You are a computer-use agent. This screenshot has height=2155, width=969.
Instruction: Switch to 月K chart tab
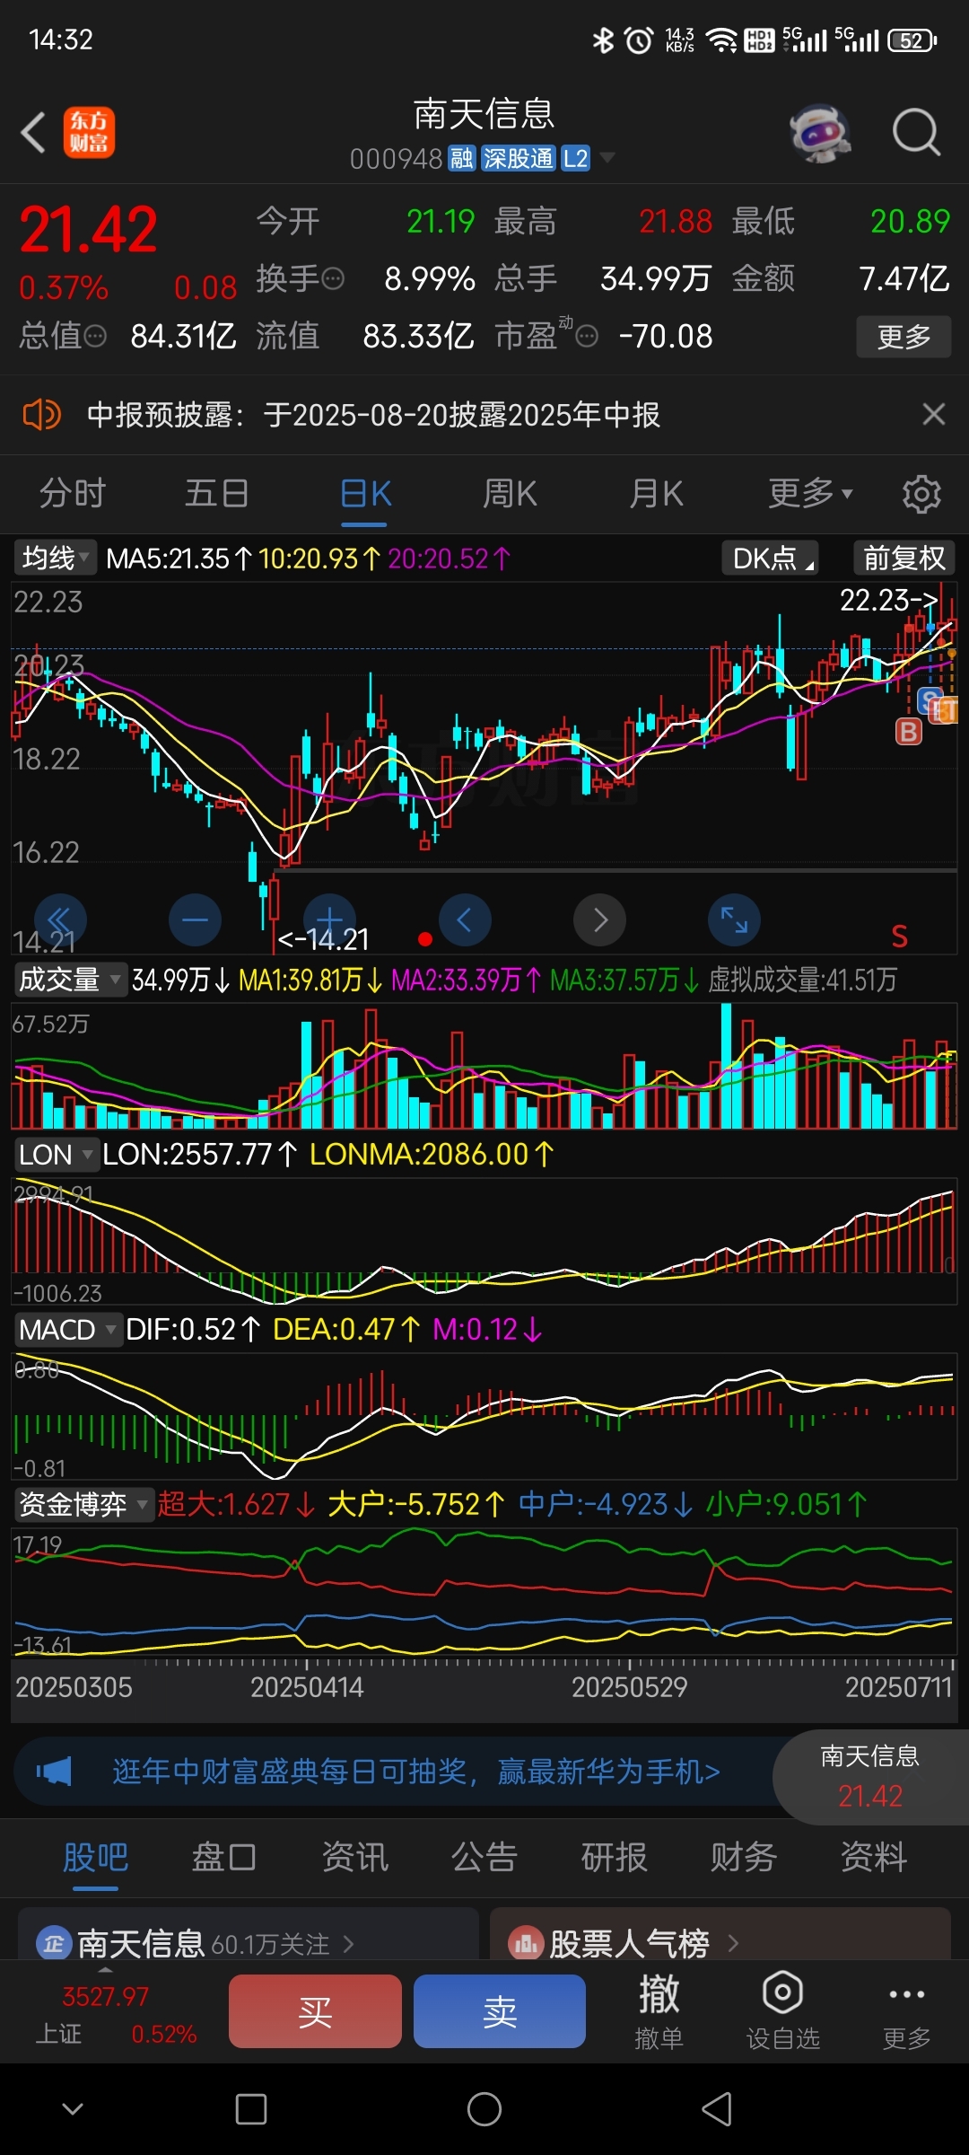coord(657,494)
